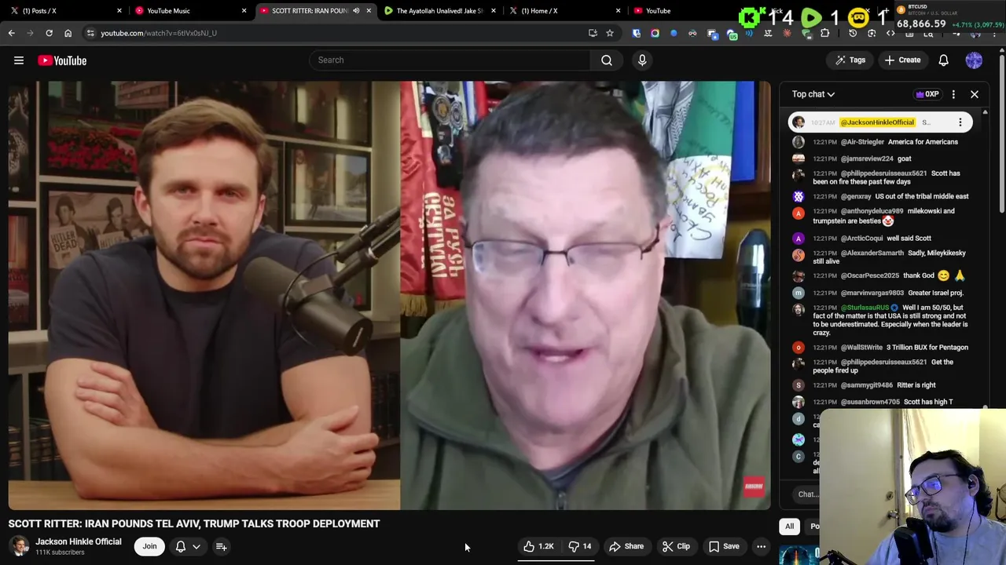
Task: Click the red subscribe watermark in video
Action: pos(754,487)
